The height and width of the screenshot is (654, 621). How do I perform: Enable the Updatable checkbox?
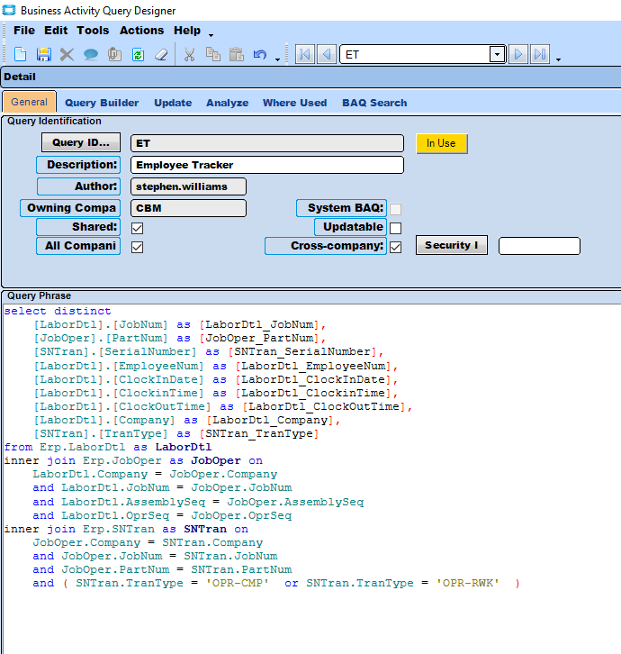pos(395,228)
